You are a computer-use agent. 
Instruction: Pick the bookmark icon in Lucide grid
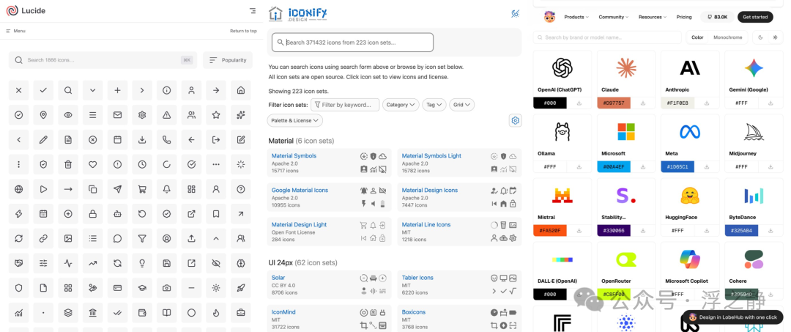216,214
